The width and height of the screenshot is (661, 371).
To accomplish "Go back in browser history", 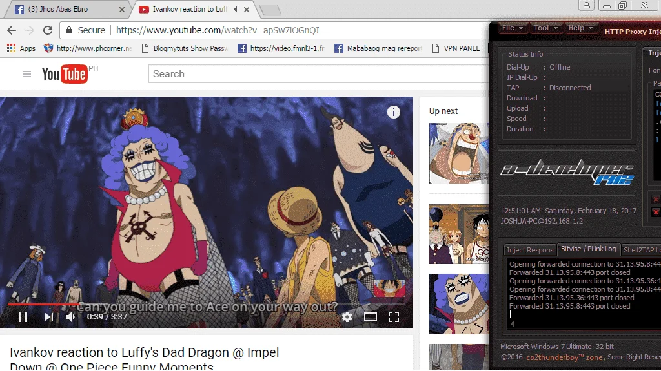I will coord(12,30).
